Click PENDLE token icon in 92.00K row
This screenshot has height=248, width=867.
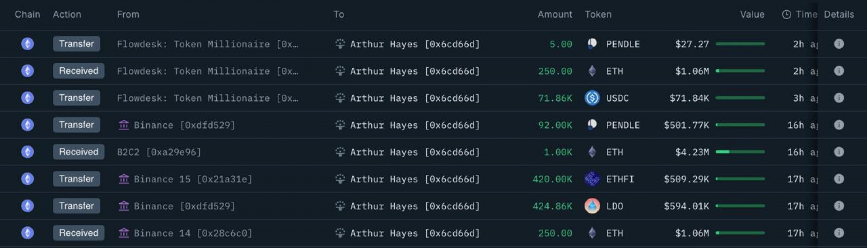(x=592, y=125)
